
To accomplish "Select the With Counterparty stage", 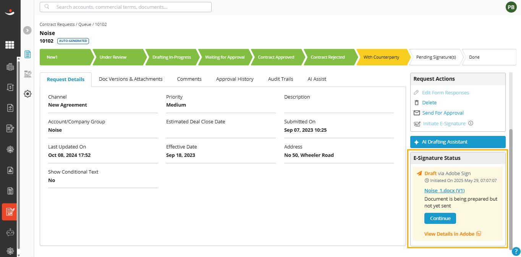I will 381,57.
